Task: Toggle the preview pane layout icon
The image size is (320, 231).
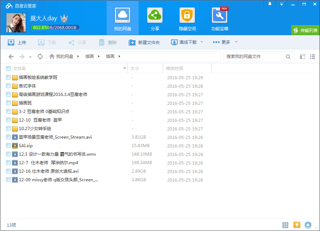Action: [x=303, y=57]
